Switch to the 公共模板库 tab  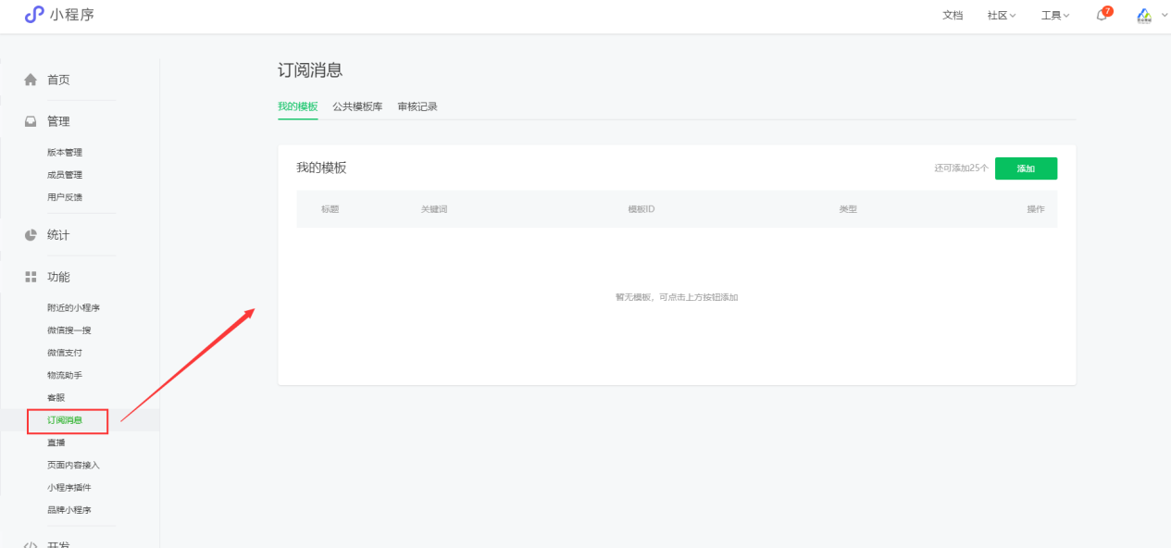[x=357, y=106]
